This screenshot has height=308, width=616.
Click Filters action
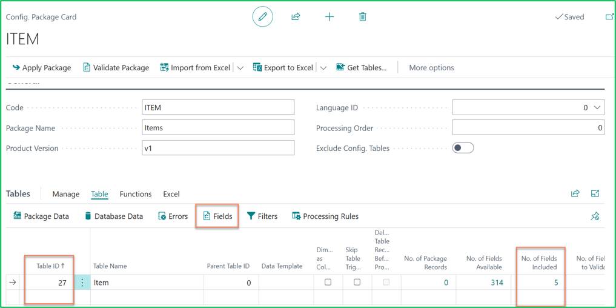tap(262, 216)
